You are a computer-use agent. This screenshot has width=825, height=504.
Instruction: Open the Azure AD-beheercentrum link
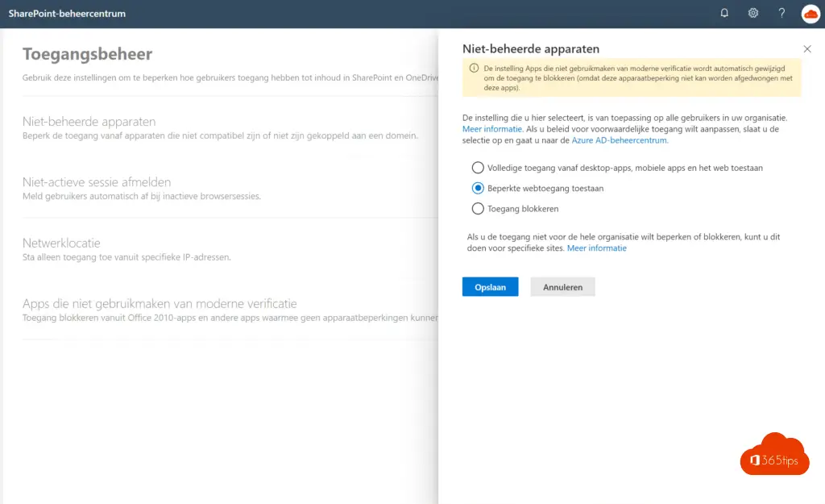[619, 140]
